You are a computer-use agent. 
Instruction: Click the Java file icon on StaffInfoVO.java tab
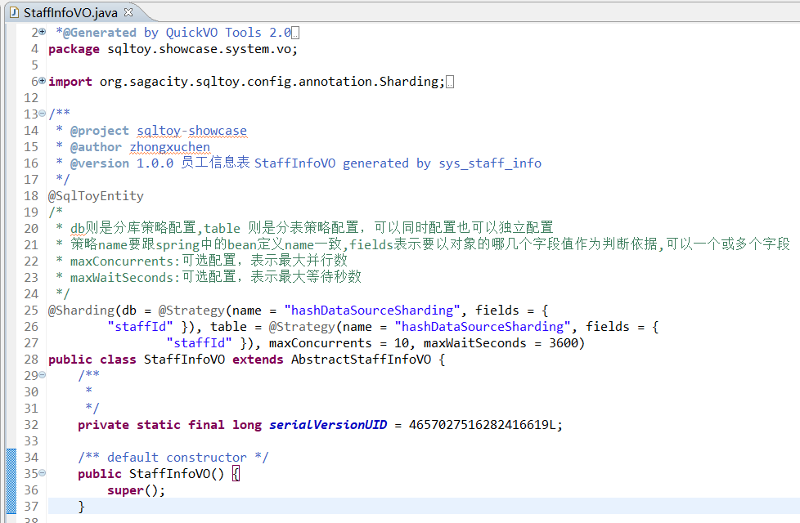(14, 12)
